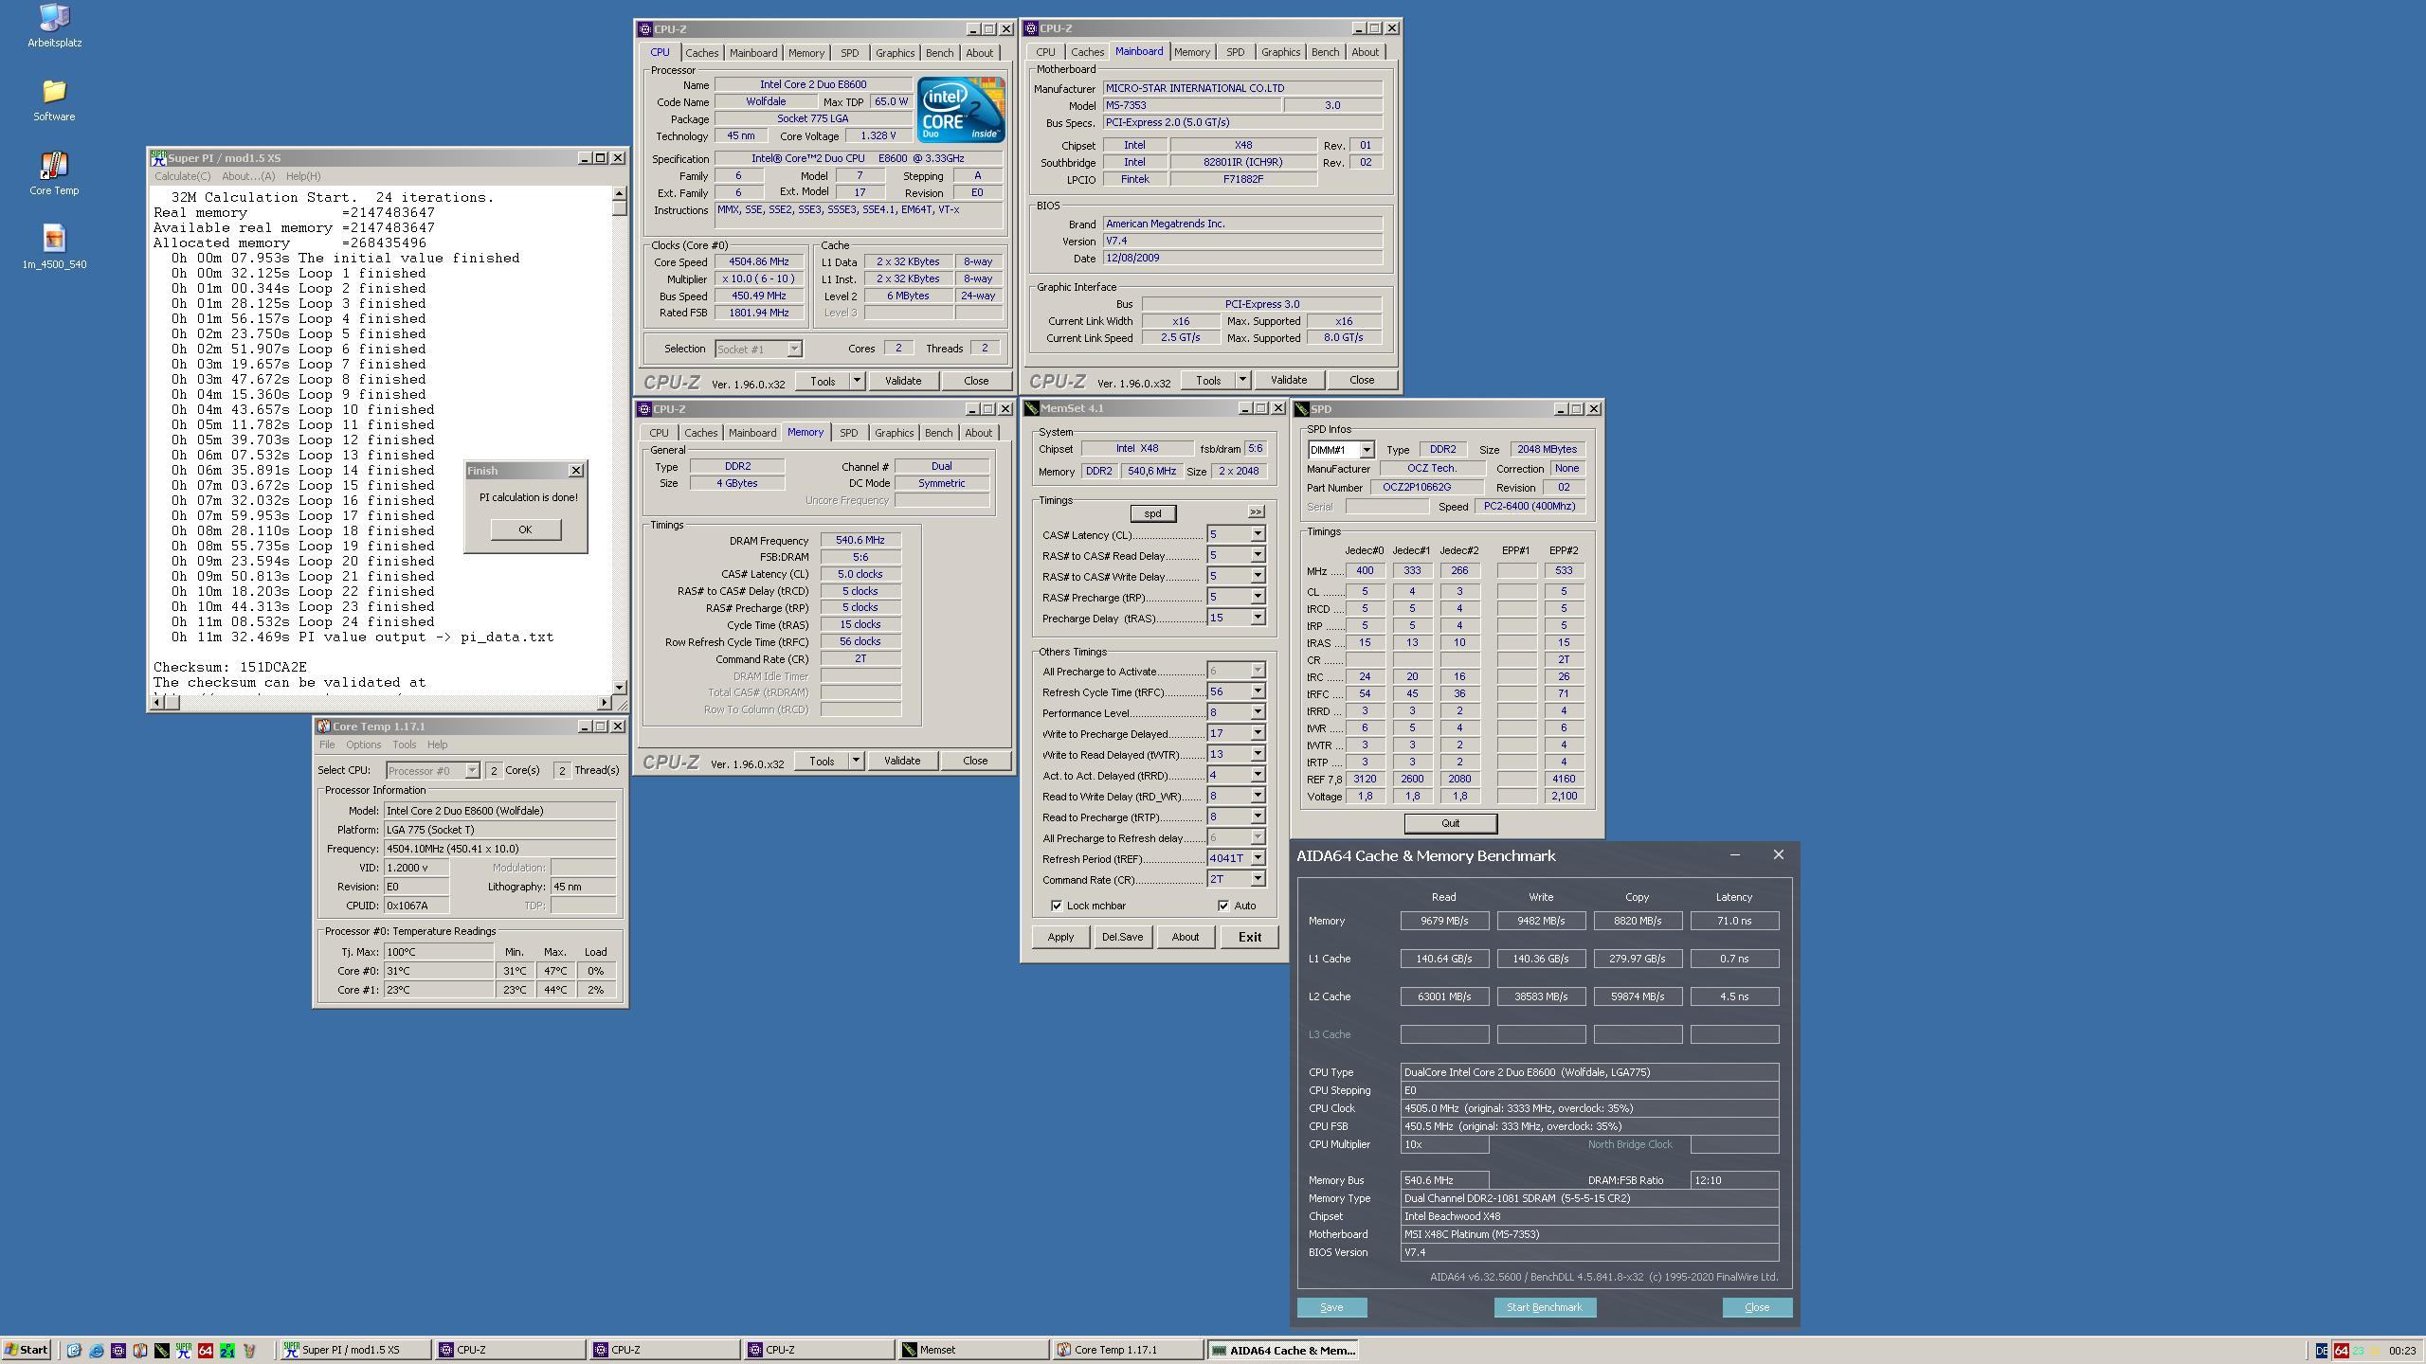2426x1364 pixels.
Task: Launch Super PI from quick launch bar
Action: (x=183, y=1350)
